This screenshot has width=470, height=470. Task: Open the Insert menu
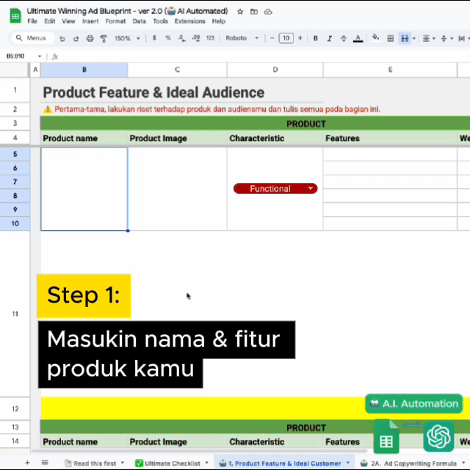point(90,21)
